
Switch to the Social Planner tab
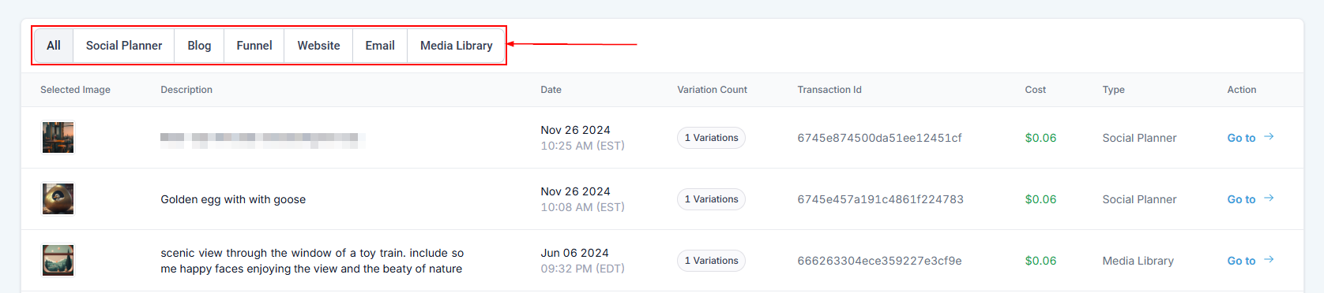[x=124, y=46]
